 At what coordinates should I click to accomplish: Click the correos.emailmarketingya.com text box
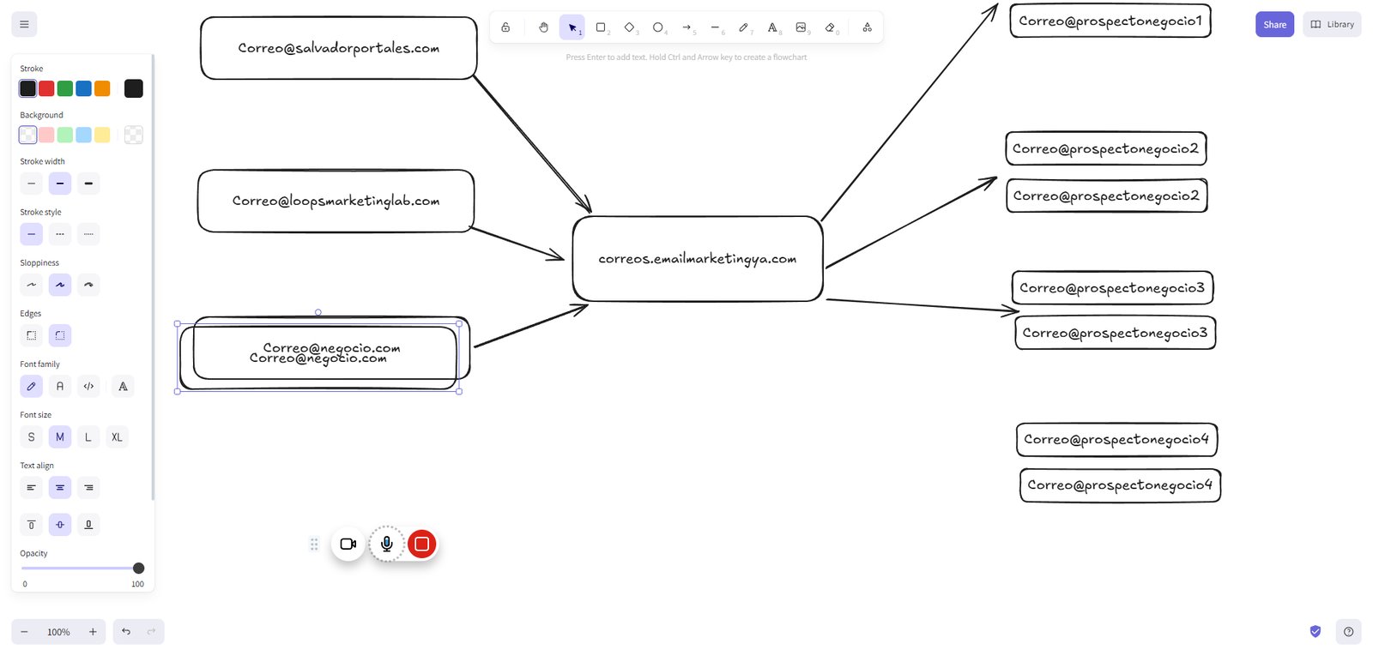click(698, 259)
